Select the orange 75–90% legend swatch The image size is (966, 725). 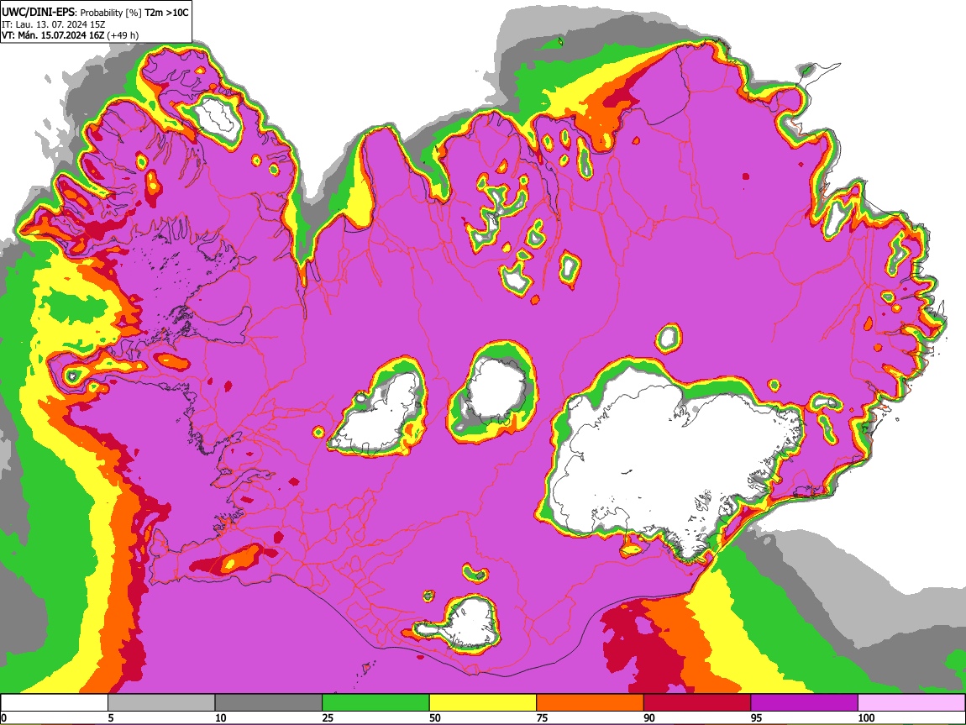tap(591, 702)
